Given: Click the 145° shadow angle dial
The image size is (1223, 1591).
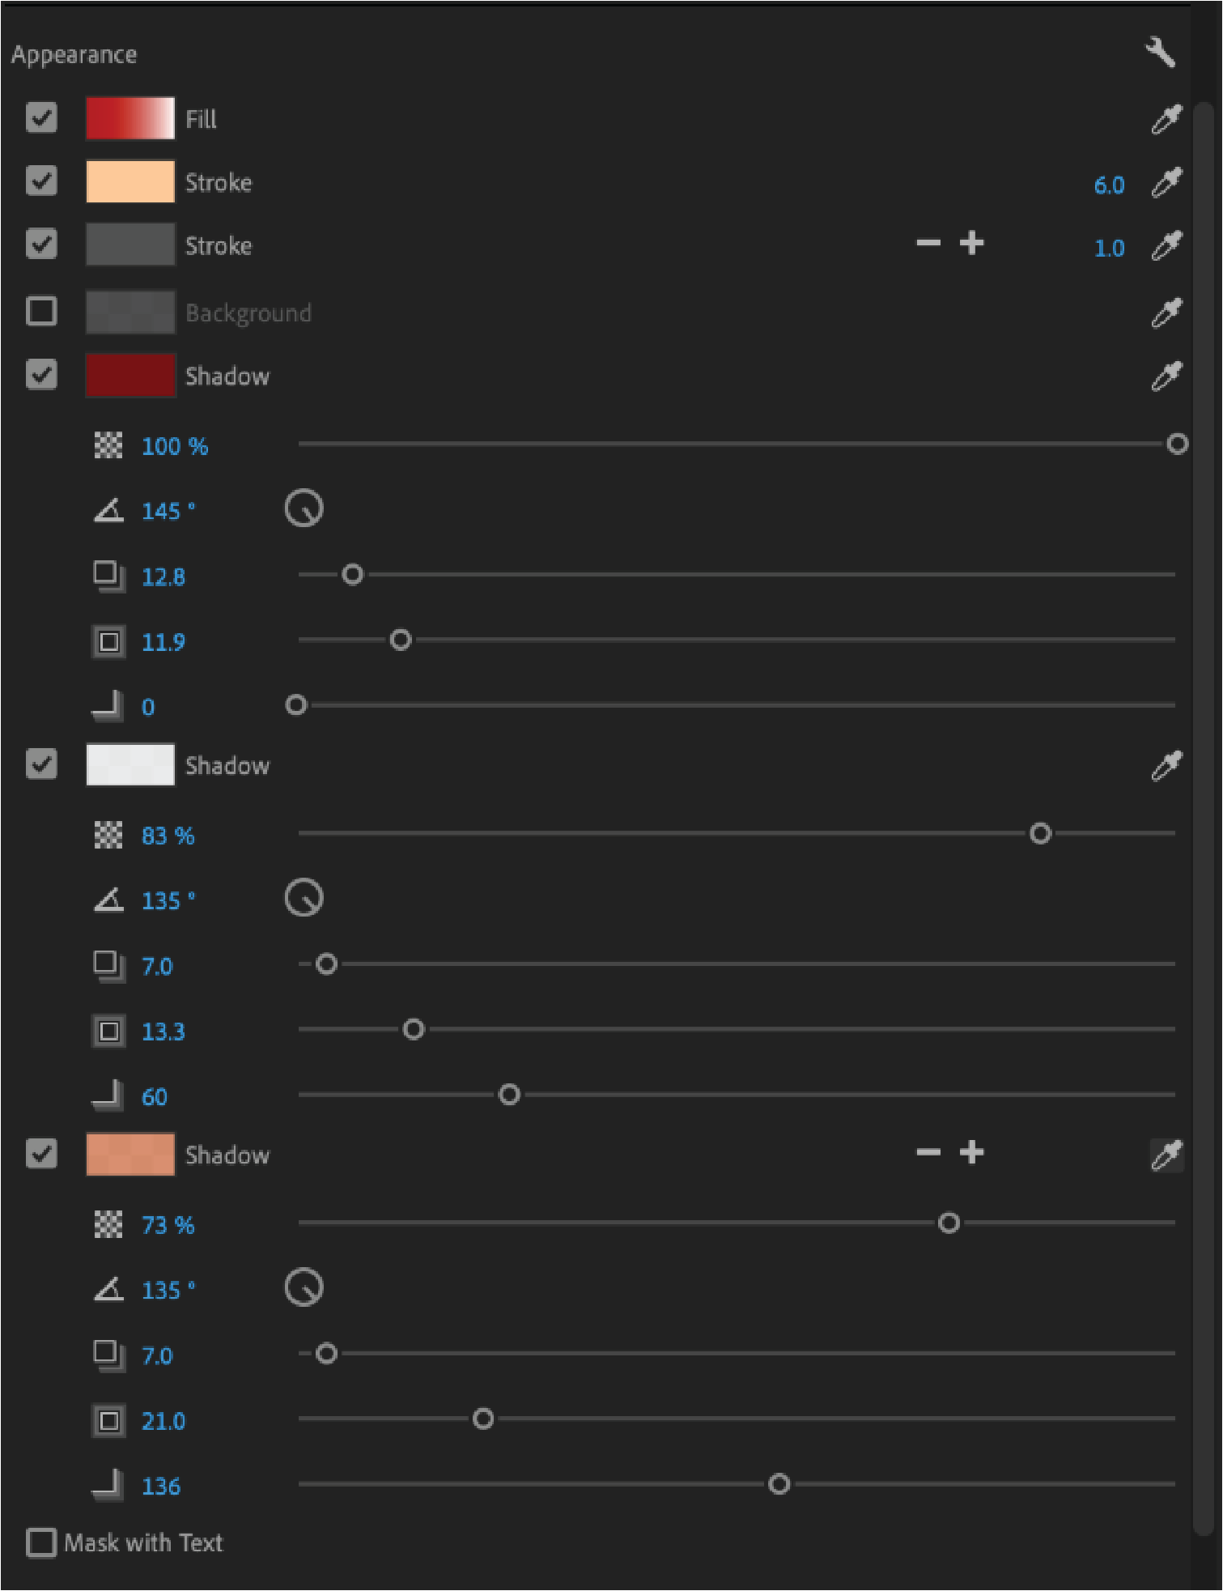Looking at the screenshot, I should pyautogui.click(x=304, y=509).
